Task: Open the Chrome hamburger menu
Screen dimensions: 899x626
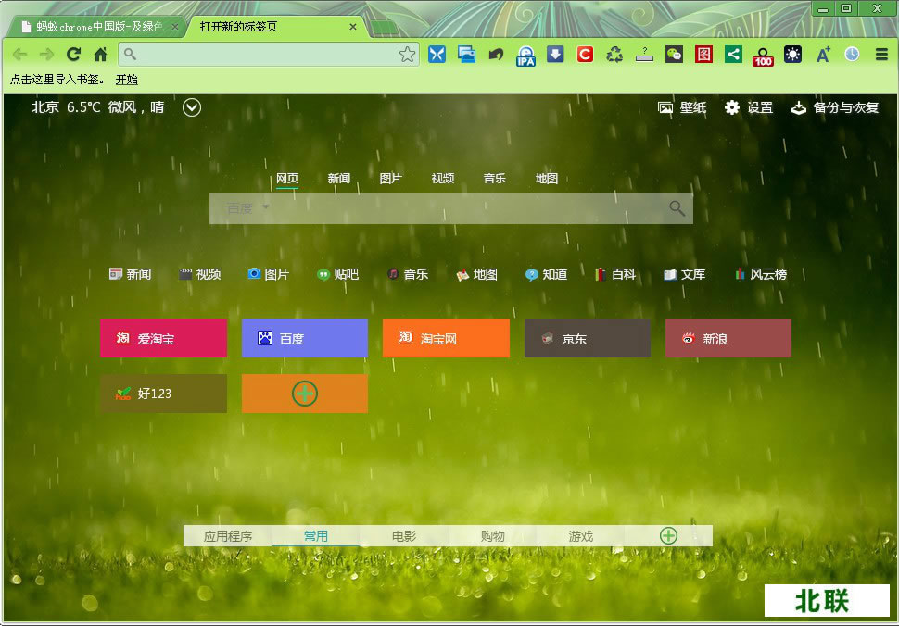Action: pyautogui.click(x=881, y=55)
